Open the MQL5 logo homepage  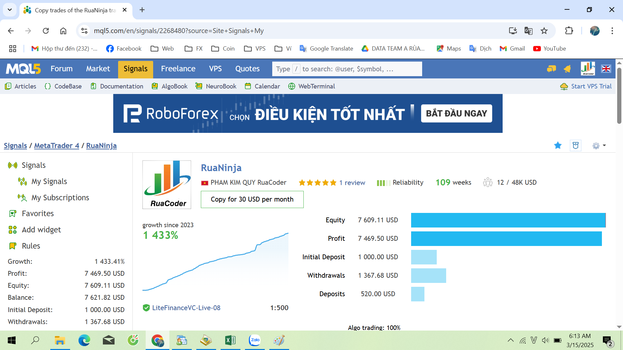pyautogui.click(x=23, y=69)
